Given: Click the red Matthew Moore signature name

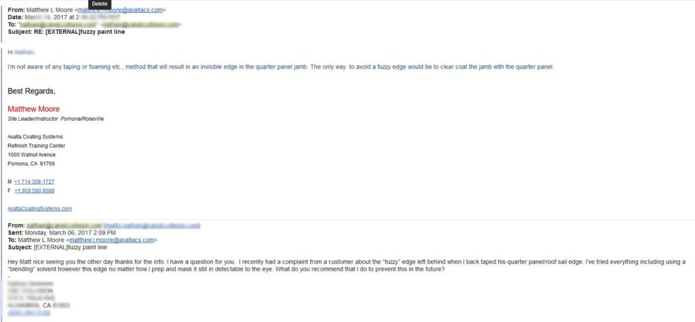Looking at the screenshot, I should click(34, 109).
